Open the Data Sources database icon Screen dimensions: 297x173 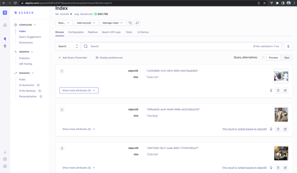coord(5,159)
